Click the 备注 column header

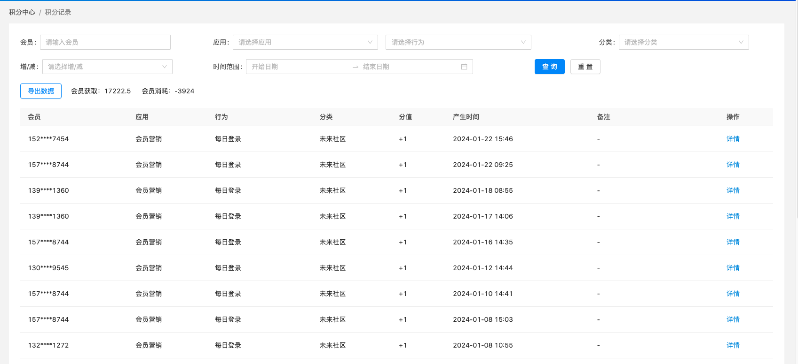coord(603,117)
